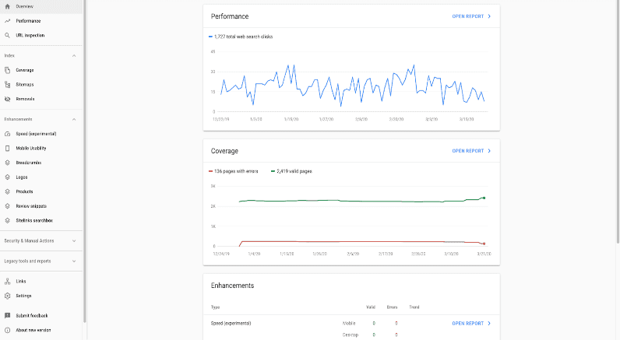Screen dimensions: 620x340
Task: Click the Performance trend icon in sidebar
Action: pyautogui.click(x=7, y=21)
